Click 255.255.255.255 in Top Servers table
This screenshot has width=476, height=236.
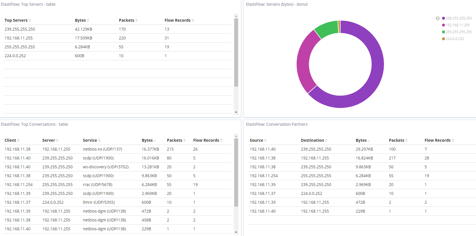tap(20, 47)
